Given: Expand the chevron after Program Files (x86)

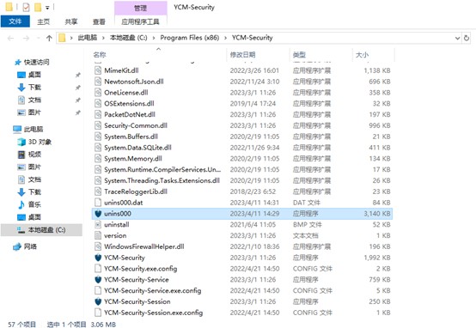Looking at the screenshot, I should point(226,38).
